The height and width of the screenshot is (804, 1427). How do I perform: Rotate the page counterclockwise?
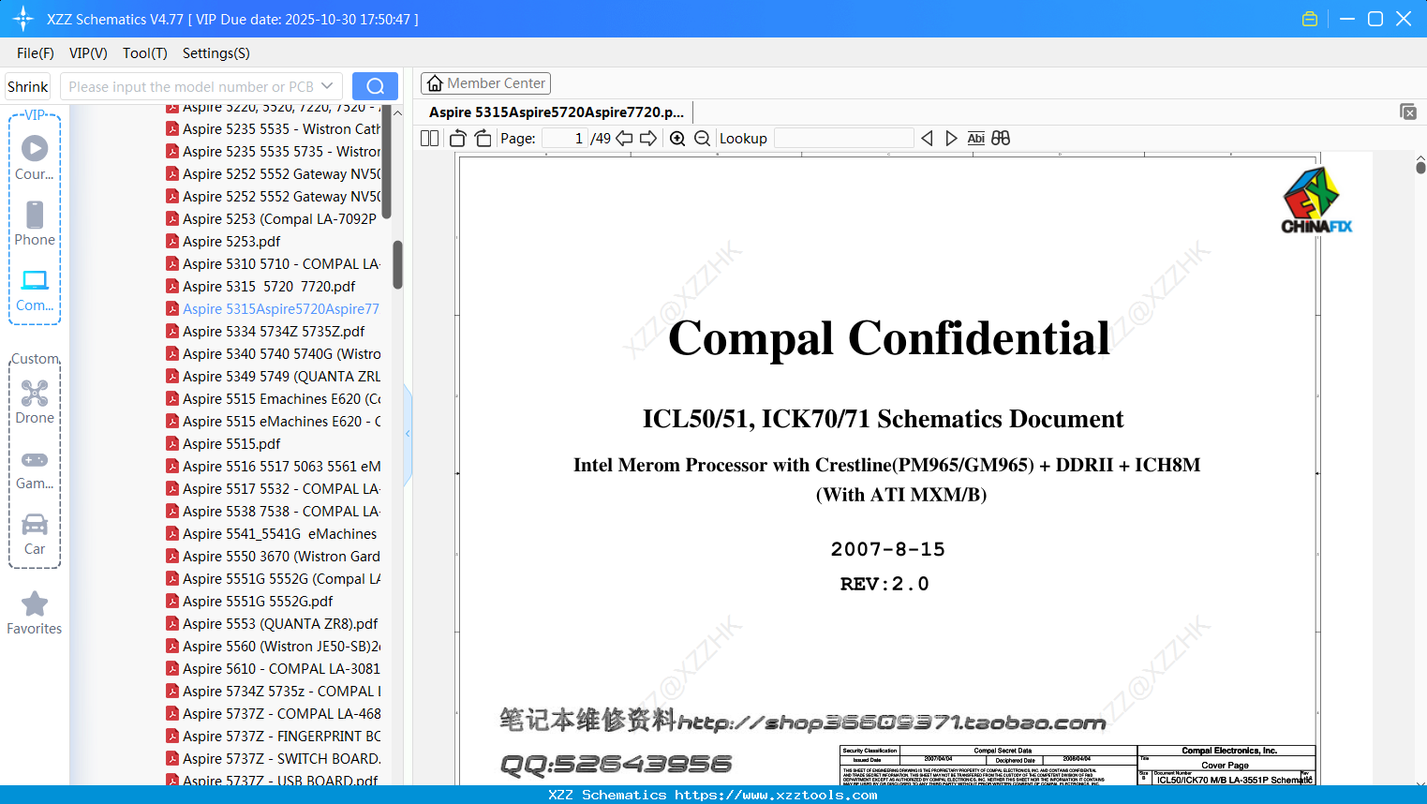coord(458,139)
